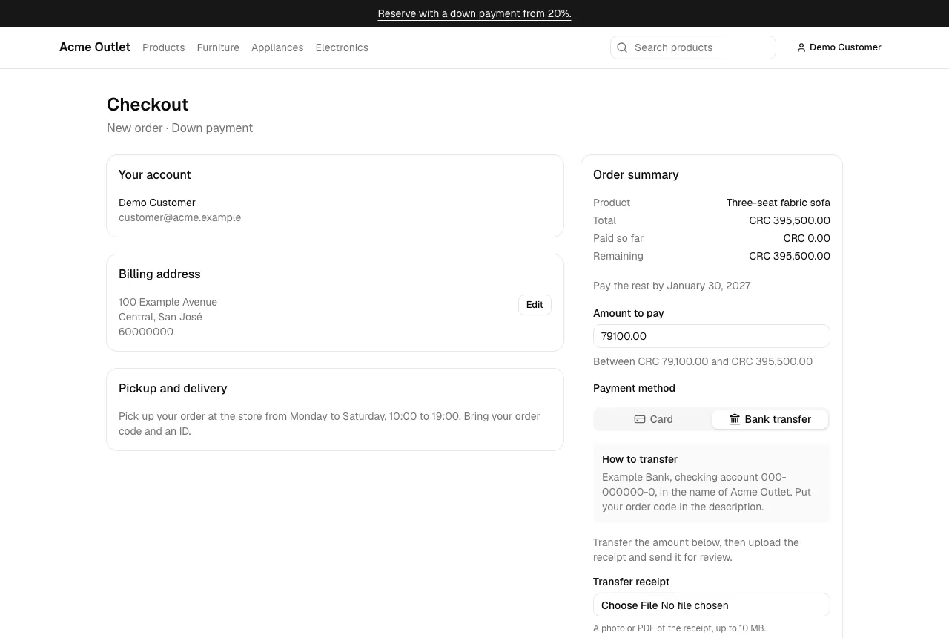Click the "Order summary" heading
This screenshot has width=949, height=638.
tap(636, 174)
